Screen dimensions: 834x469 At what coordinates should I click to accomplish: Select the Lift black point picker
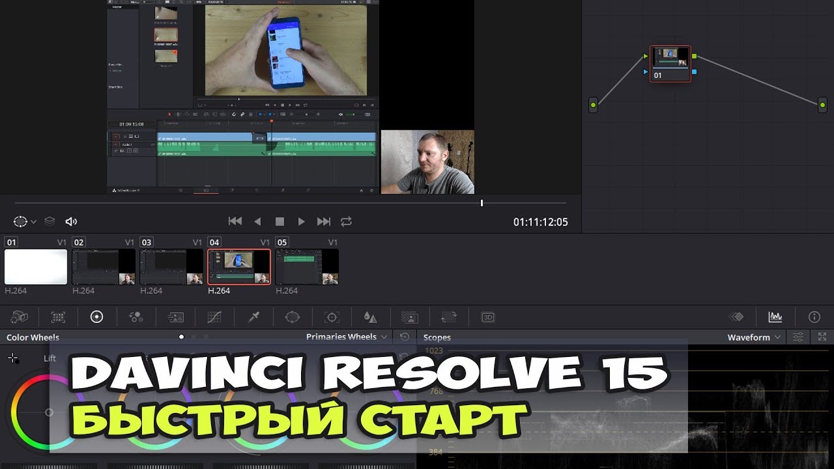tap(12, 358)
